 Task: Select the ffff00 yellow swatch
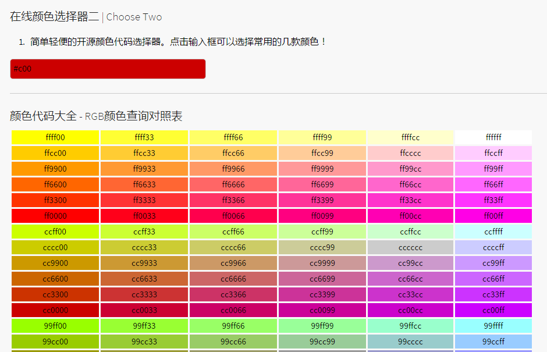[55, 137]
